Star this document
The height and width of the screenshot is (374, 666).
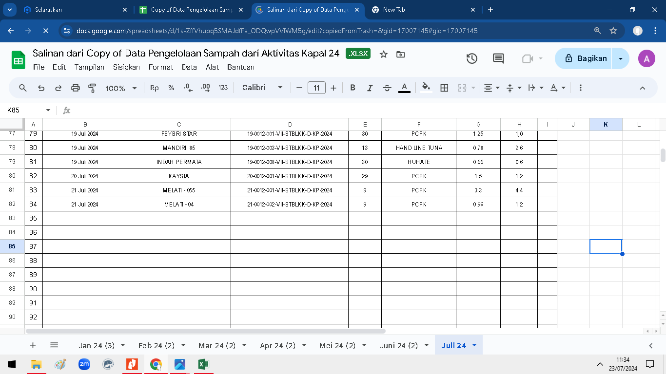[x=384, y=55]
